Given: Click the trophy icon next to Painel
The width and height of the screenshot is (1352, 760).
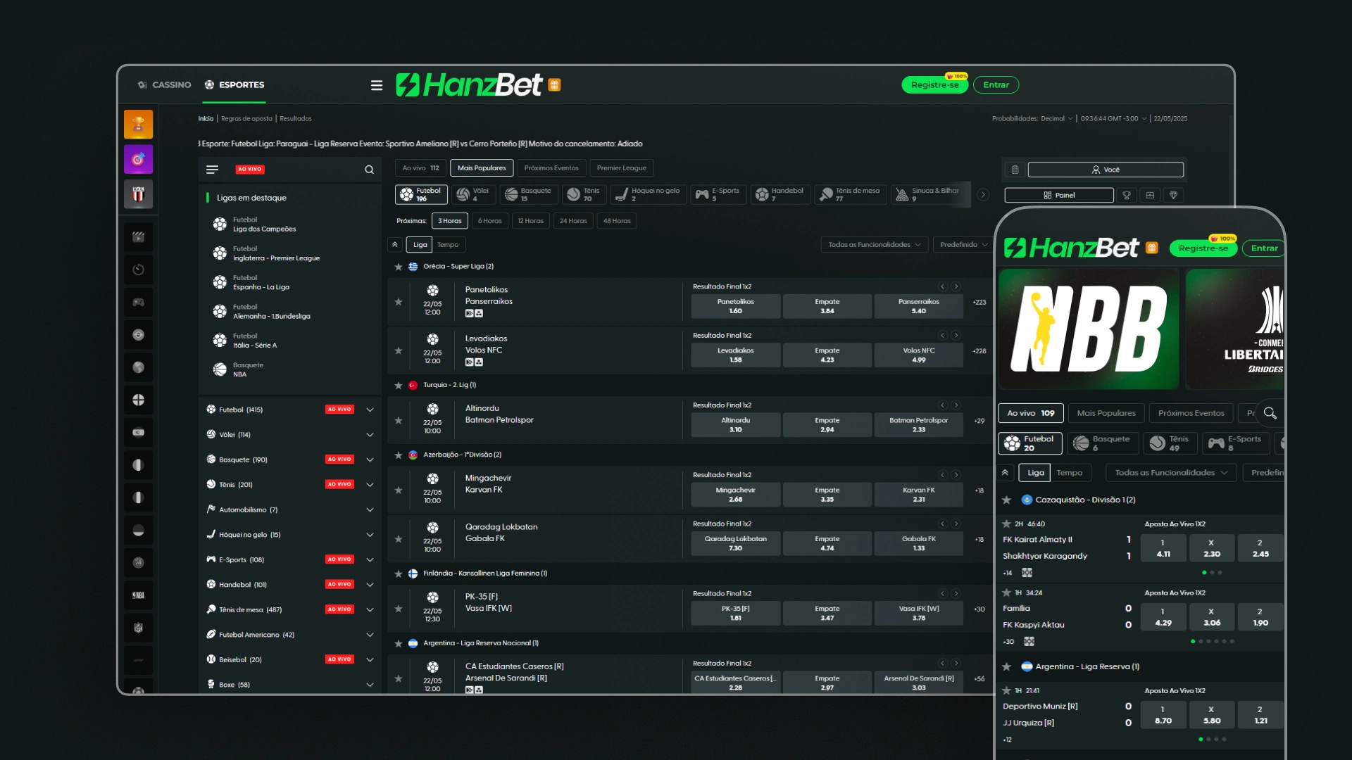Looking at the screenshot, I should (x=1127, y=195).
